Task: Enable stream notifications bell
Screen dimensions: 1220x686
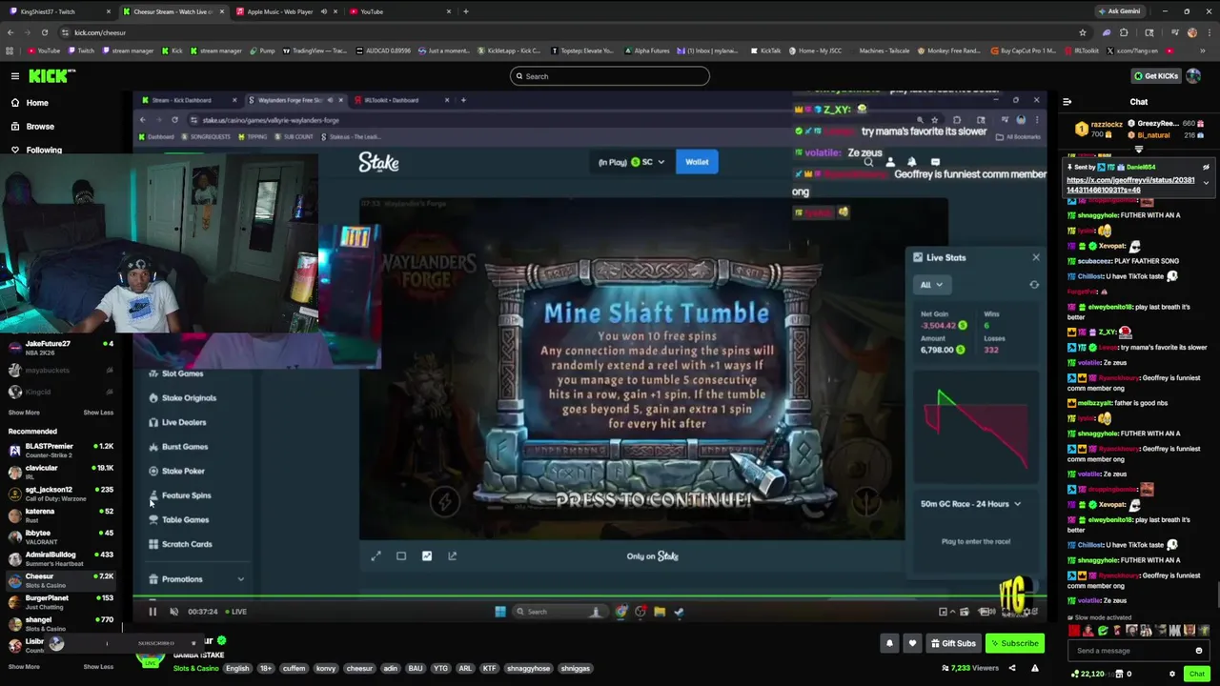Action: pyautogui.click(x=889, y=643)
